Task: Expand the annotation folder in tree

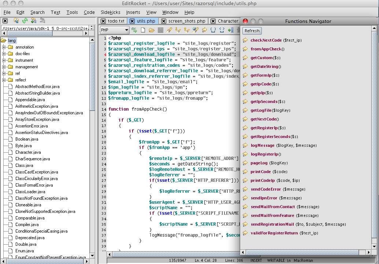Action: coord(4,47)
